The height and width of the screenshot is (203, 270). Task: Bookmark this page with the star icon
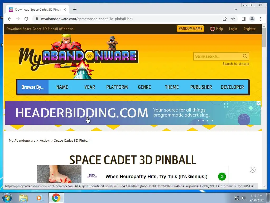(x=233, y=19)
